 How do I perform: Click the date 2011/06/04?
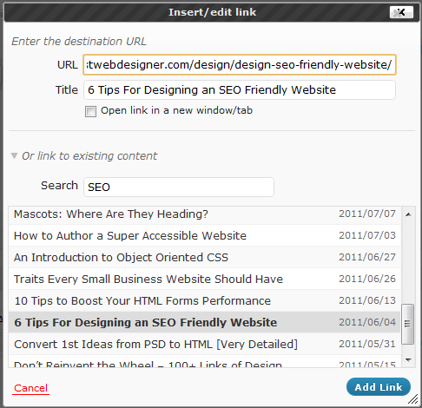[x=367, y=322]
